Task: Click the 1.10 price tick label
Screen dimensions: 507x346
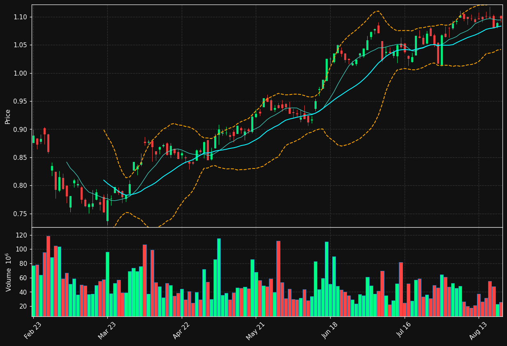Action: pyautogui.click(x=21, y=17)
